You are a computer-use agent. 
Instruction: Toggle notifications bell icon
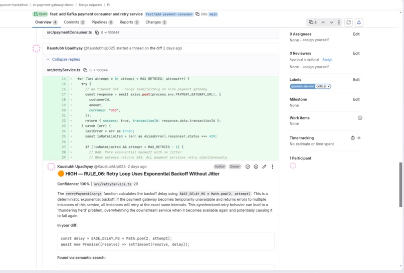point(359,23)
